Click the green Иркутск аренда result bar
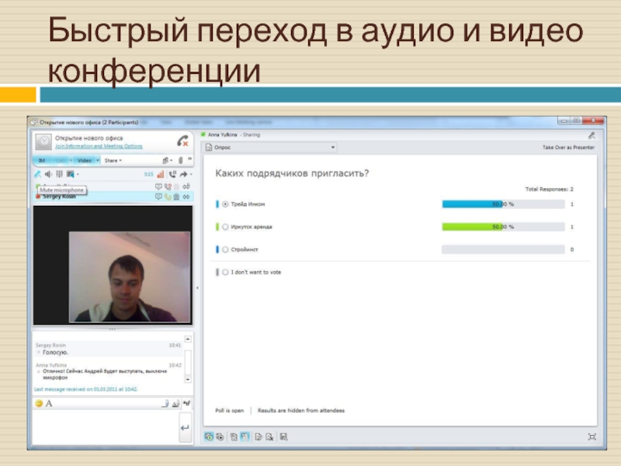This screenshot has width=621, height=466. click(x=473, y=227)
